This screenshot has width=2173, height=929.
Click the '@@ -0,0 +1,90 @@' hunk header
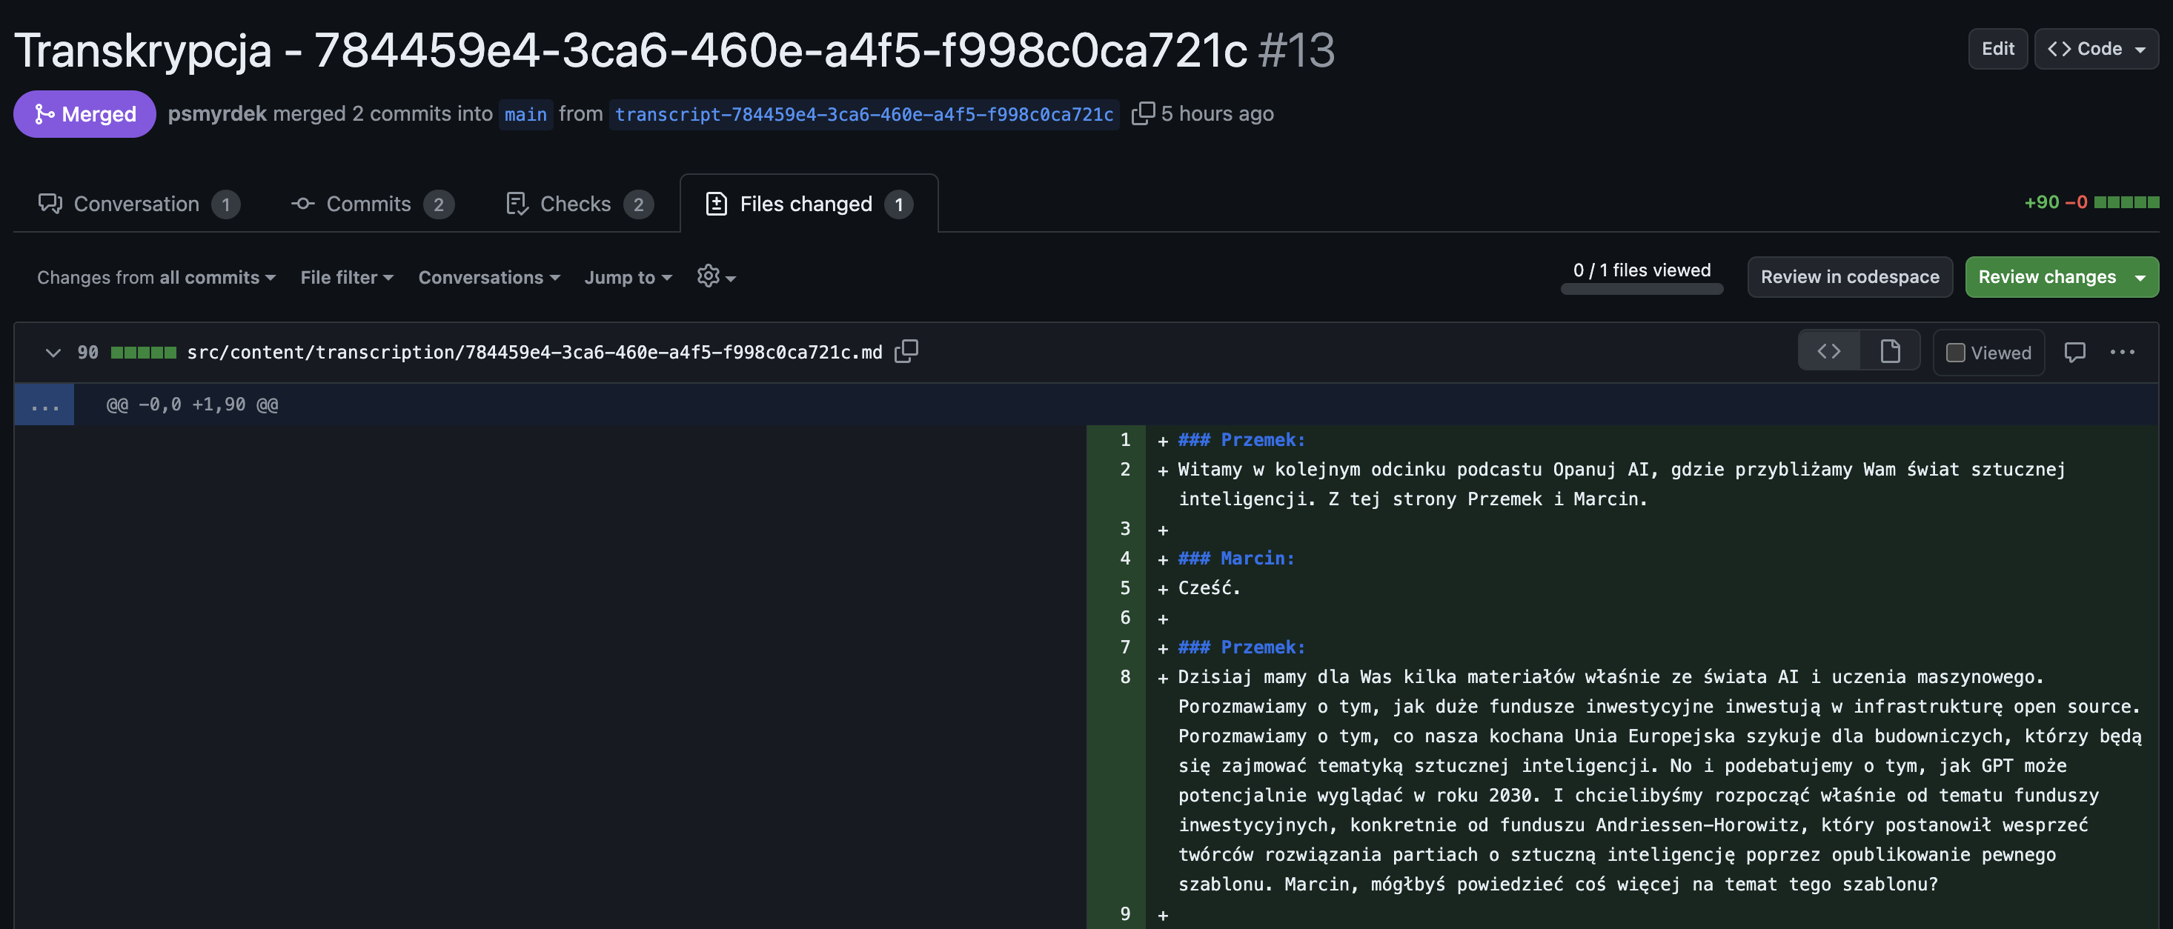193,404
